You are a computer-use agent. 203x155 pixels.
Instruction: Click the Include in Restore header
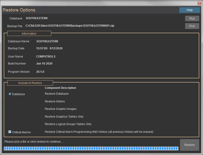30,82
